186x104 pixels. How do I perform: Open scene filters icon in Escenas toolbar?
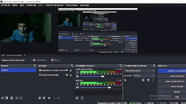pos(12,98)
